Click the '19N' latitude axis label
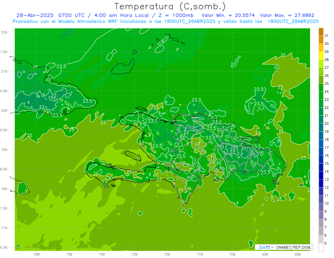The image size is (334, 258). coord(4,149)
